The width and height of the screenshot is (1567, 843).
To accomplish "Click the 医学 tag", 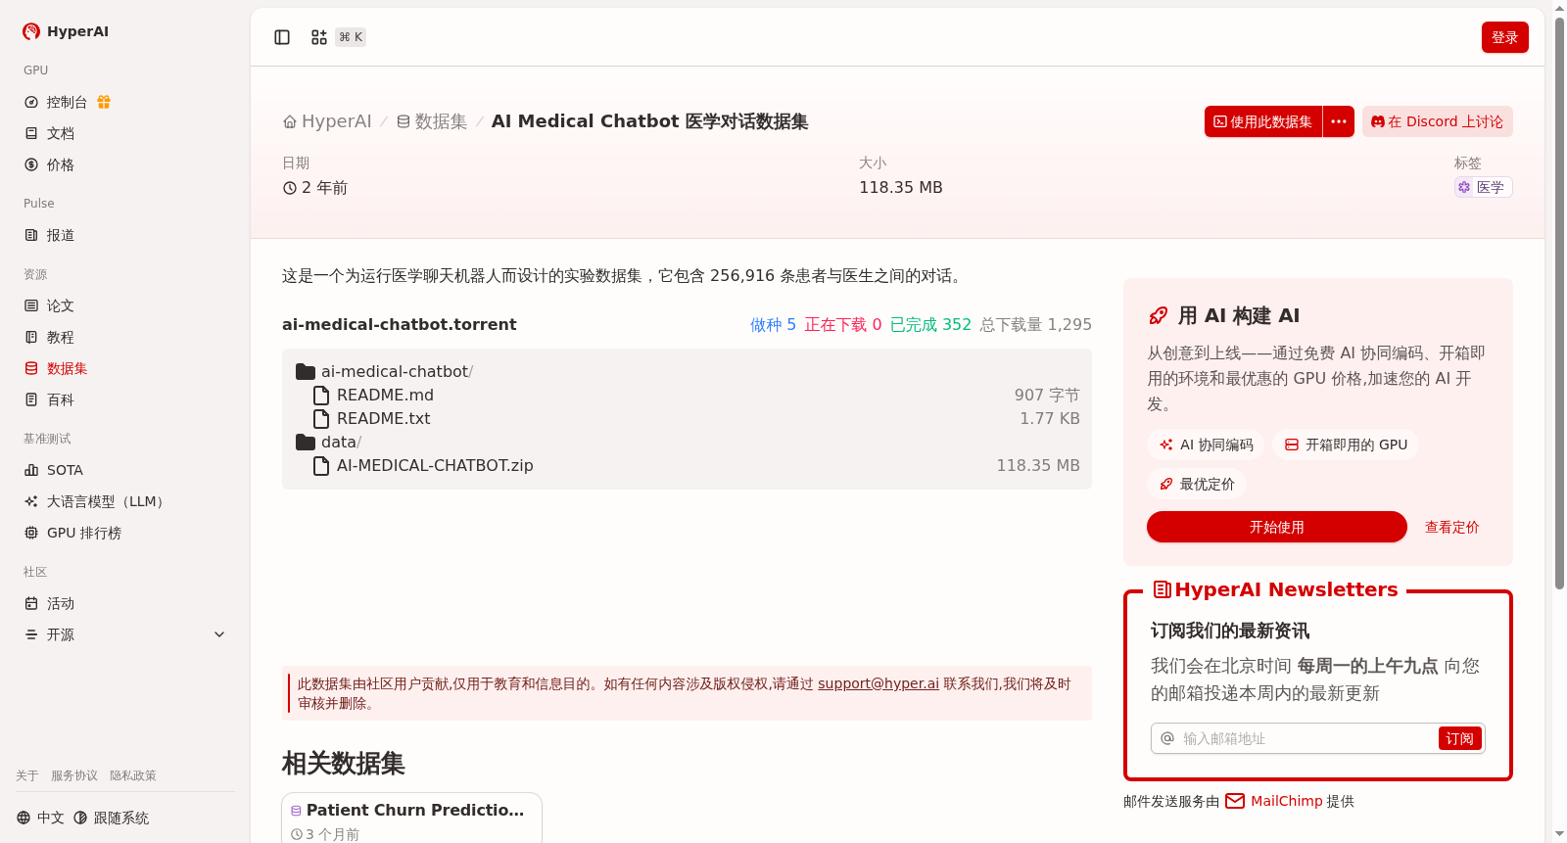I will pos(1484,187).
